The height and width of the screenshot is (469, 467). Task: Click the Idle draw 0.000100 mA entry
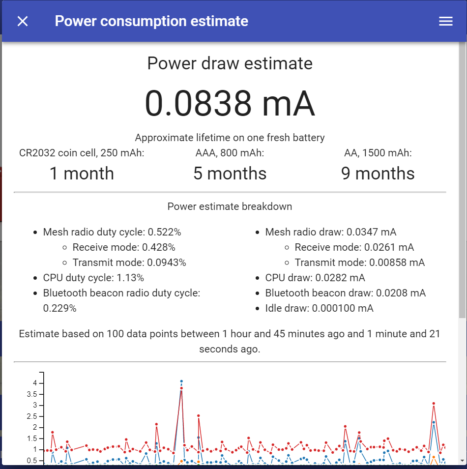[x=319, y=308]
